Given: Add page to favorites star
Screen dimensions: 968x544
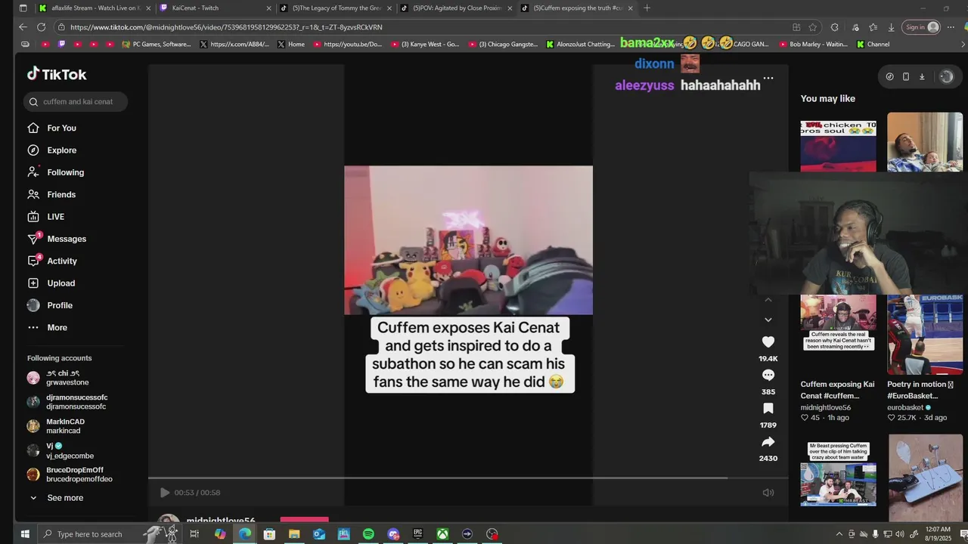Looking at the screenshot, I should [812, 27].
